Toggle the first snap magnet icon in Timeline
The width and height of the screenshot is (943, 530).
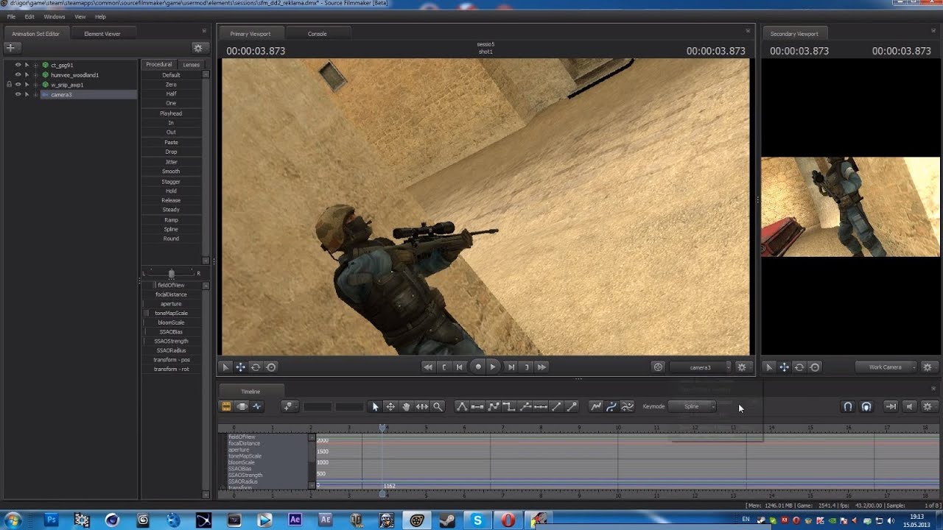848,406
